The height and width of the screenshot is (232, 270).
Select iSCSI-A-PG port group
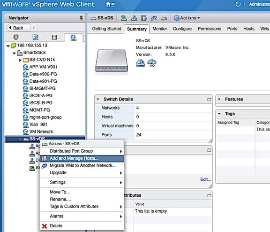(x=41, y=95)
